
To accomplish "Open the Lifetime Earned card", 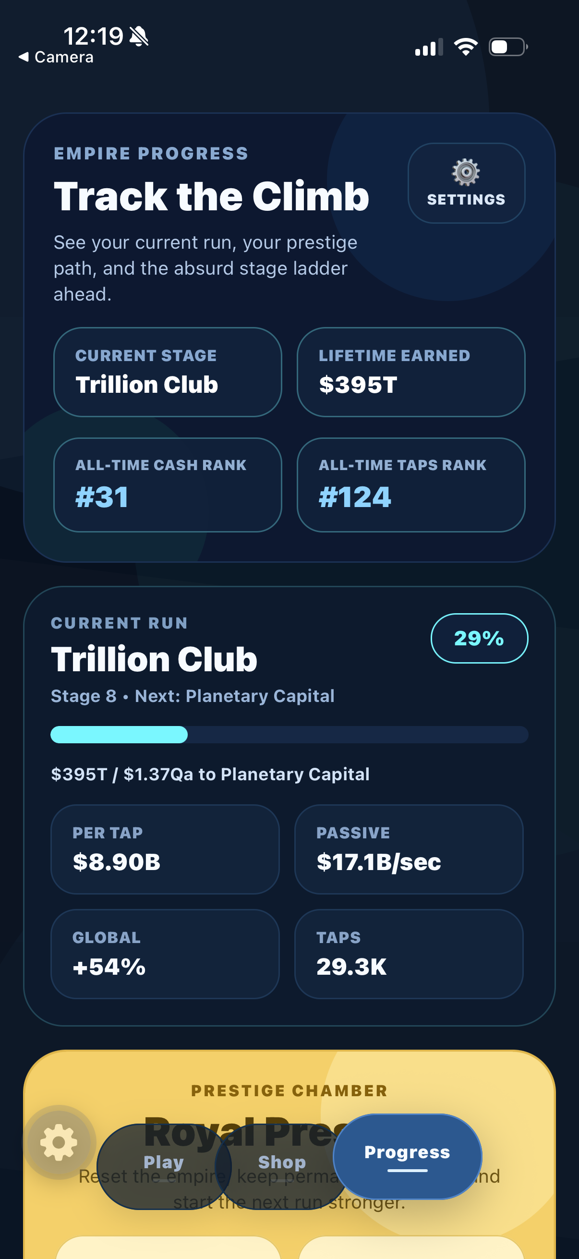I will (411, 372).
